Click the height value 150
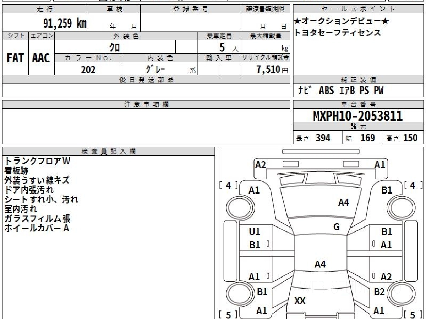This screenshot has width=426, height=319. (x=410, y=138)
